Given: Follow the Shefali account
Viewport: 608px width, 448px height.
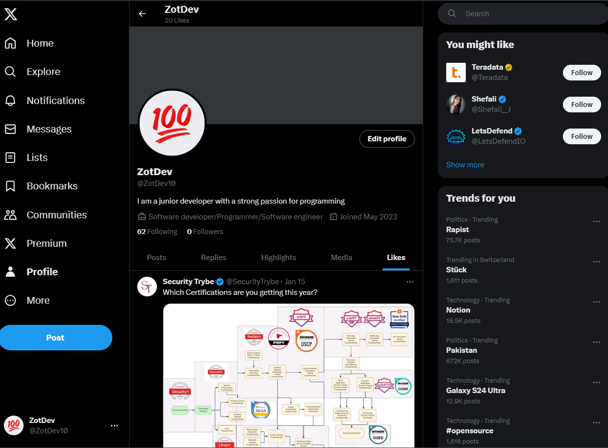Looking at the screenshot, I should [582, 105].
